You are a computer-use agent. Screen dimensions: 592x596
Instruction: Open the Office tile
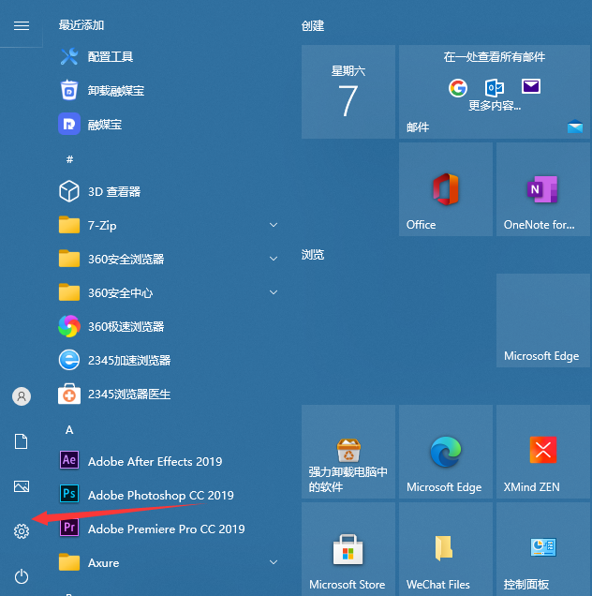tap(445, 189)
